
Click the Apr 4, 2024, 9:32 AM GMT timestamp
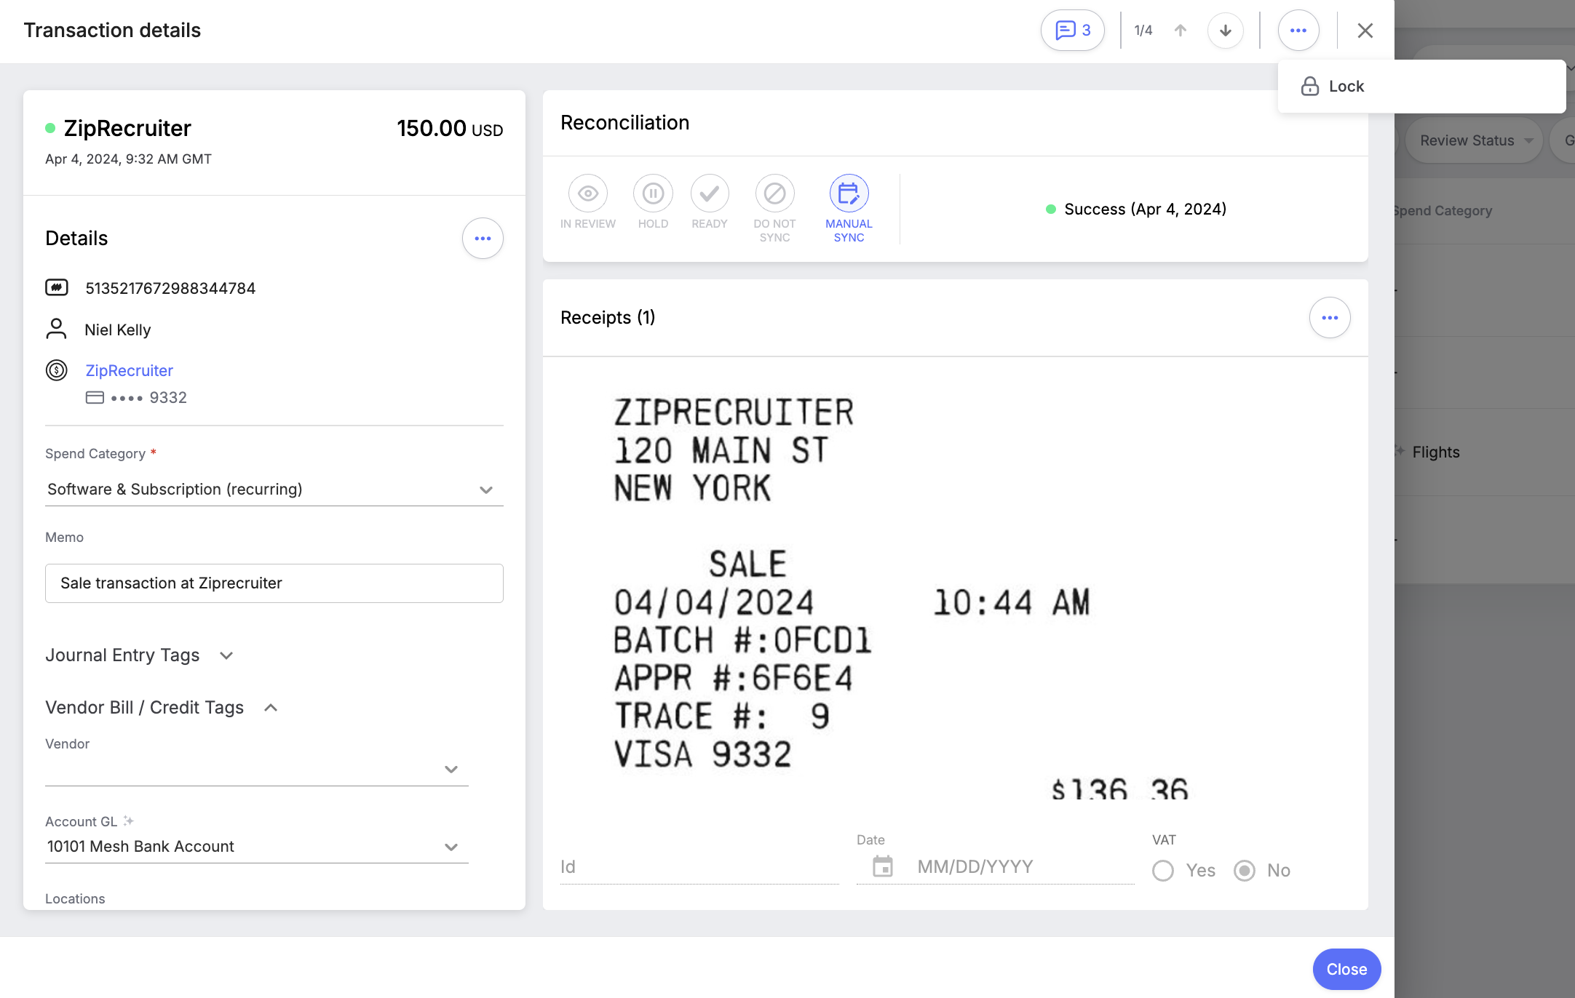128,159
